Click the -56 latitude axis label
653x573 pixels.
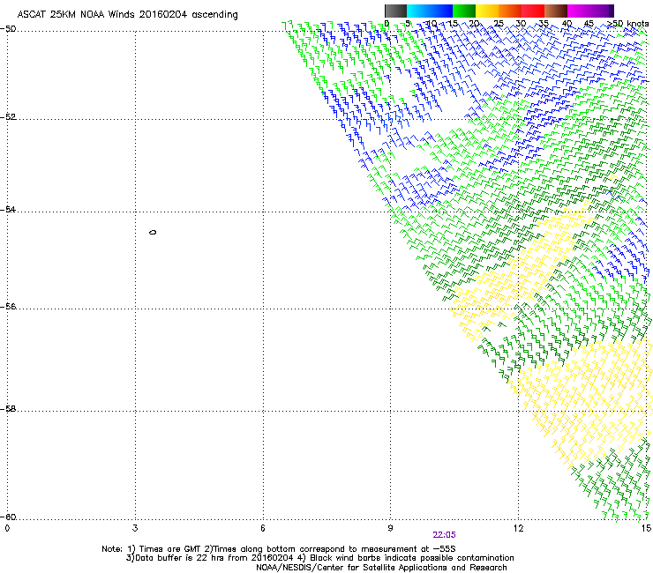[8, 307]
